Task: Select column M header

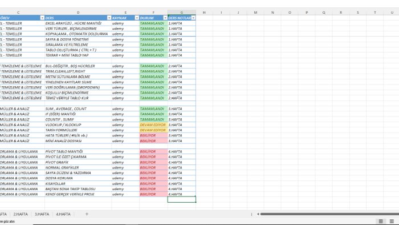Action: pyautogui.click(x=255, y=12)
